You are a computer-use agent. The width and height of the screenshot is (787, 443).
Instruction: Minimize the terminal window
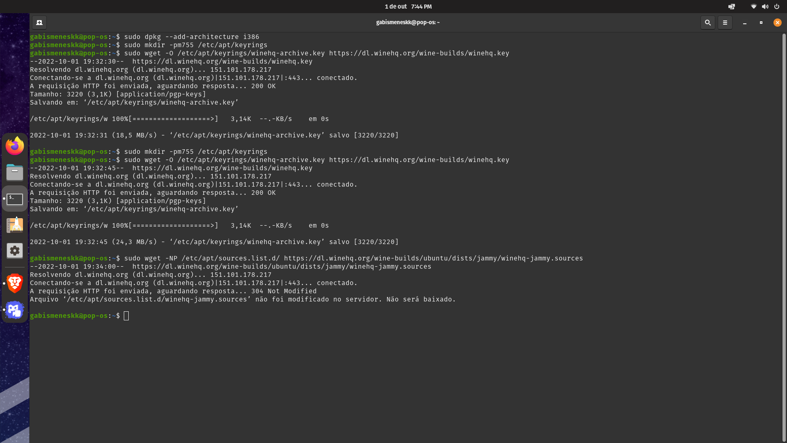(744, 23)
